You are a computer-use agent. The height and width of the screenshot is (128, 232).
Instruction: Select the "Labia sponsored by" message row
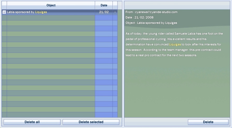click(x=21, y=12)
